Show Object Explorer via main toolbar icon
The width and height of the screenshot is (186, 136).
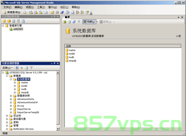point(77,12)
